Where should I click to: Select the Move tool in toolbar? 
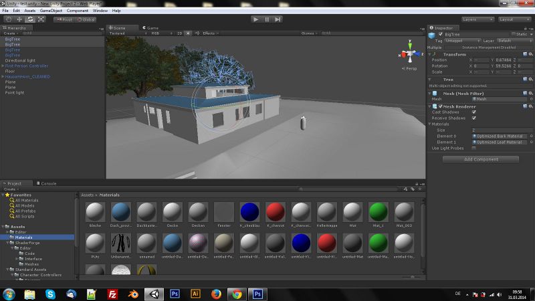coord(19,19)
